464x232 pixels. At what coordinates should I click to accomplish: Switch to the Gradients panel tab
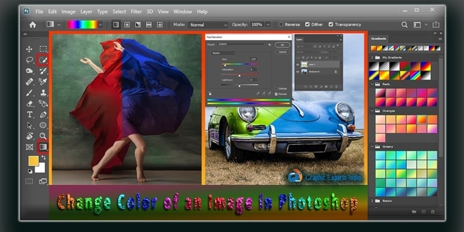click(379, 39)
